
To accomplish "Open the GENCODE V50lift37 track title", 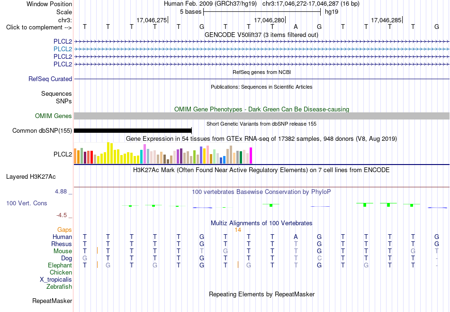I will [x=261, y=35].
